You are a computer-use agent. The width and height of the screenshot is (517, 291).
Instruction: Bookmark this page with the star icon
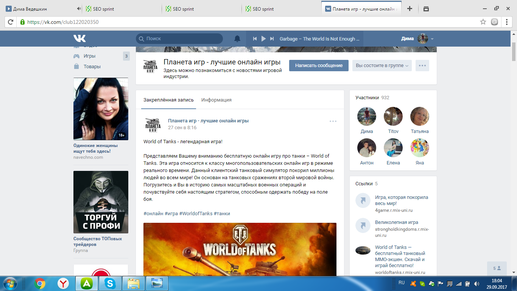[x=483, y=22]
